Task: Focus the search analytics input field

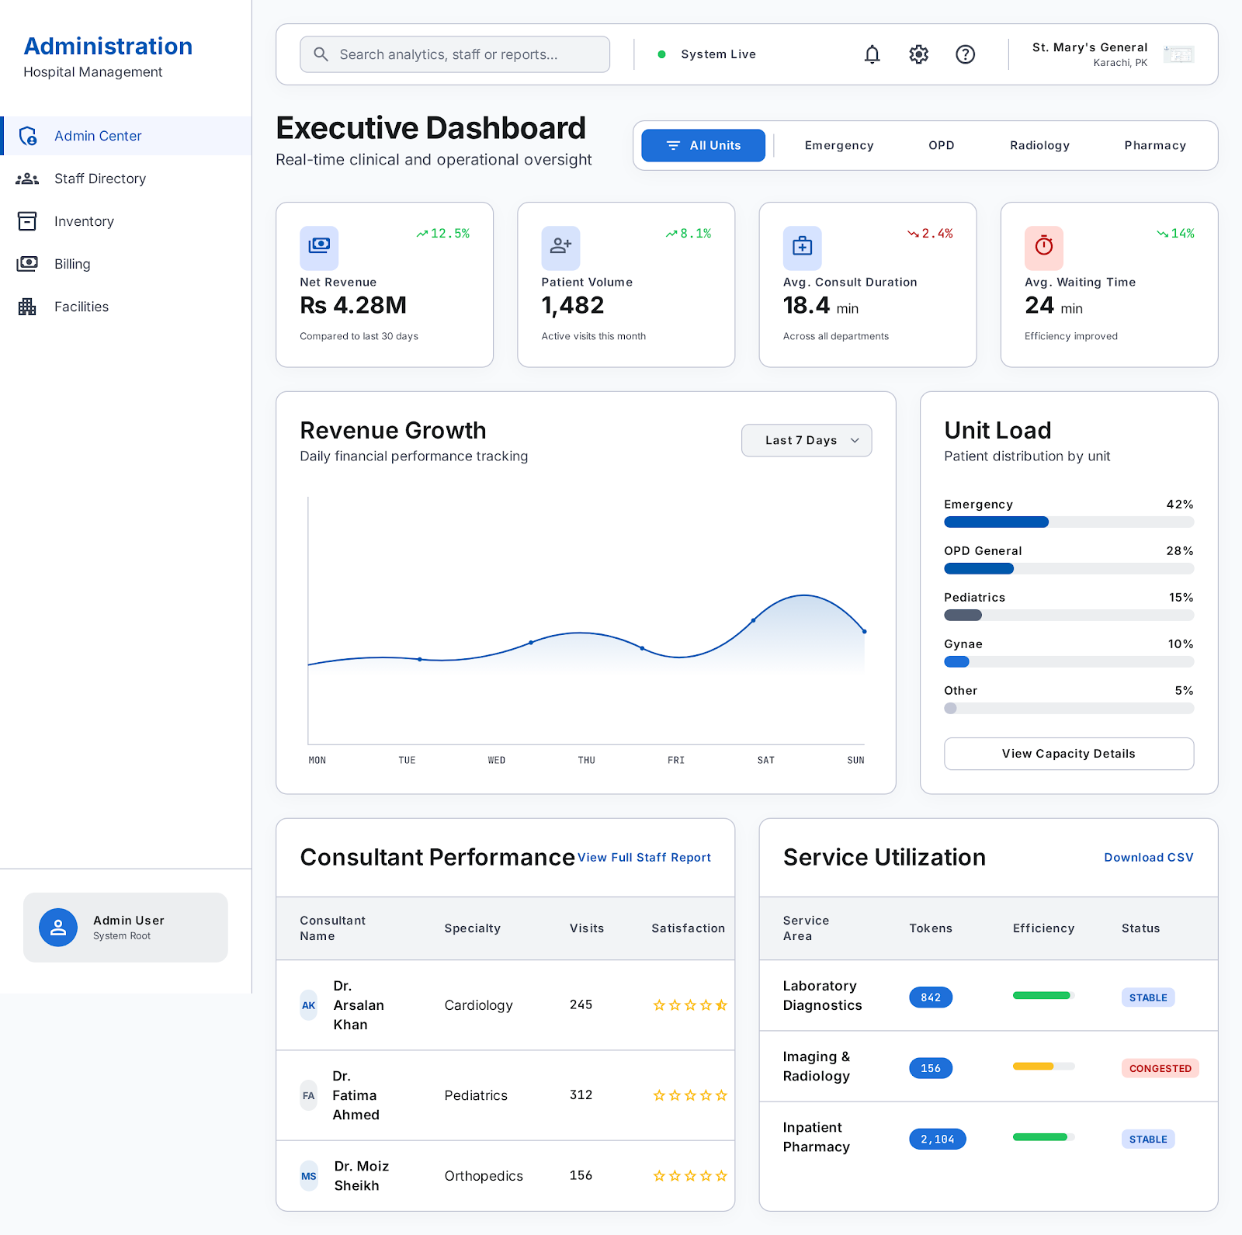Action: point(455,54)
